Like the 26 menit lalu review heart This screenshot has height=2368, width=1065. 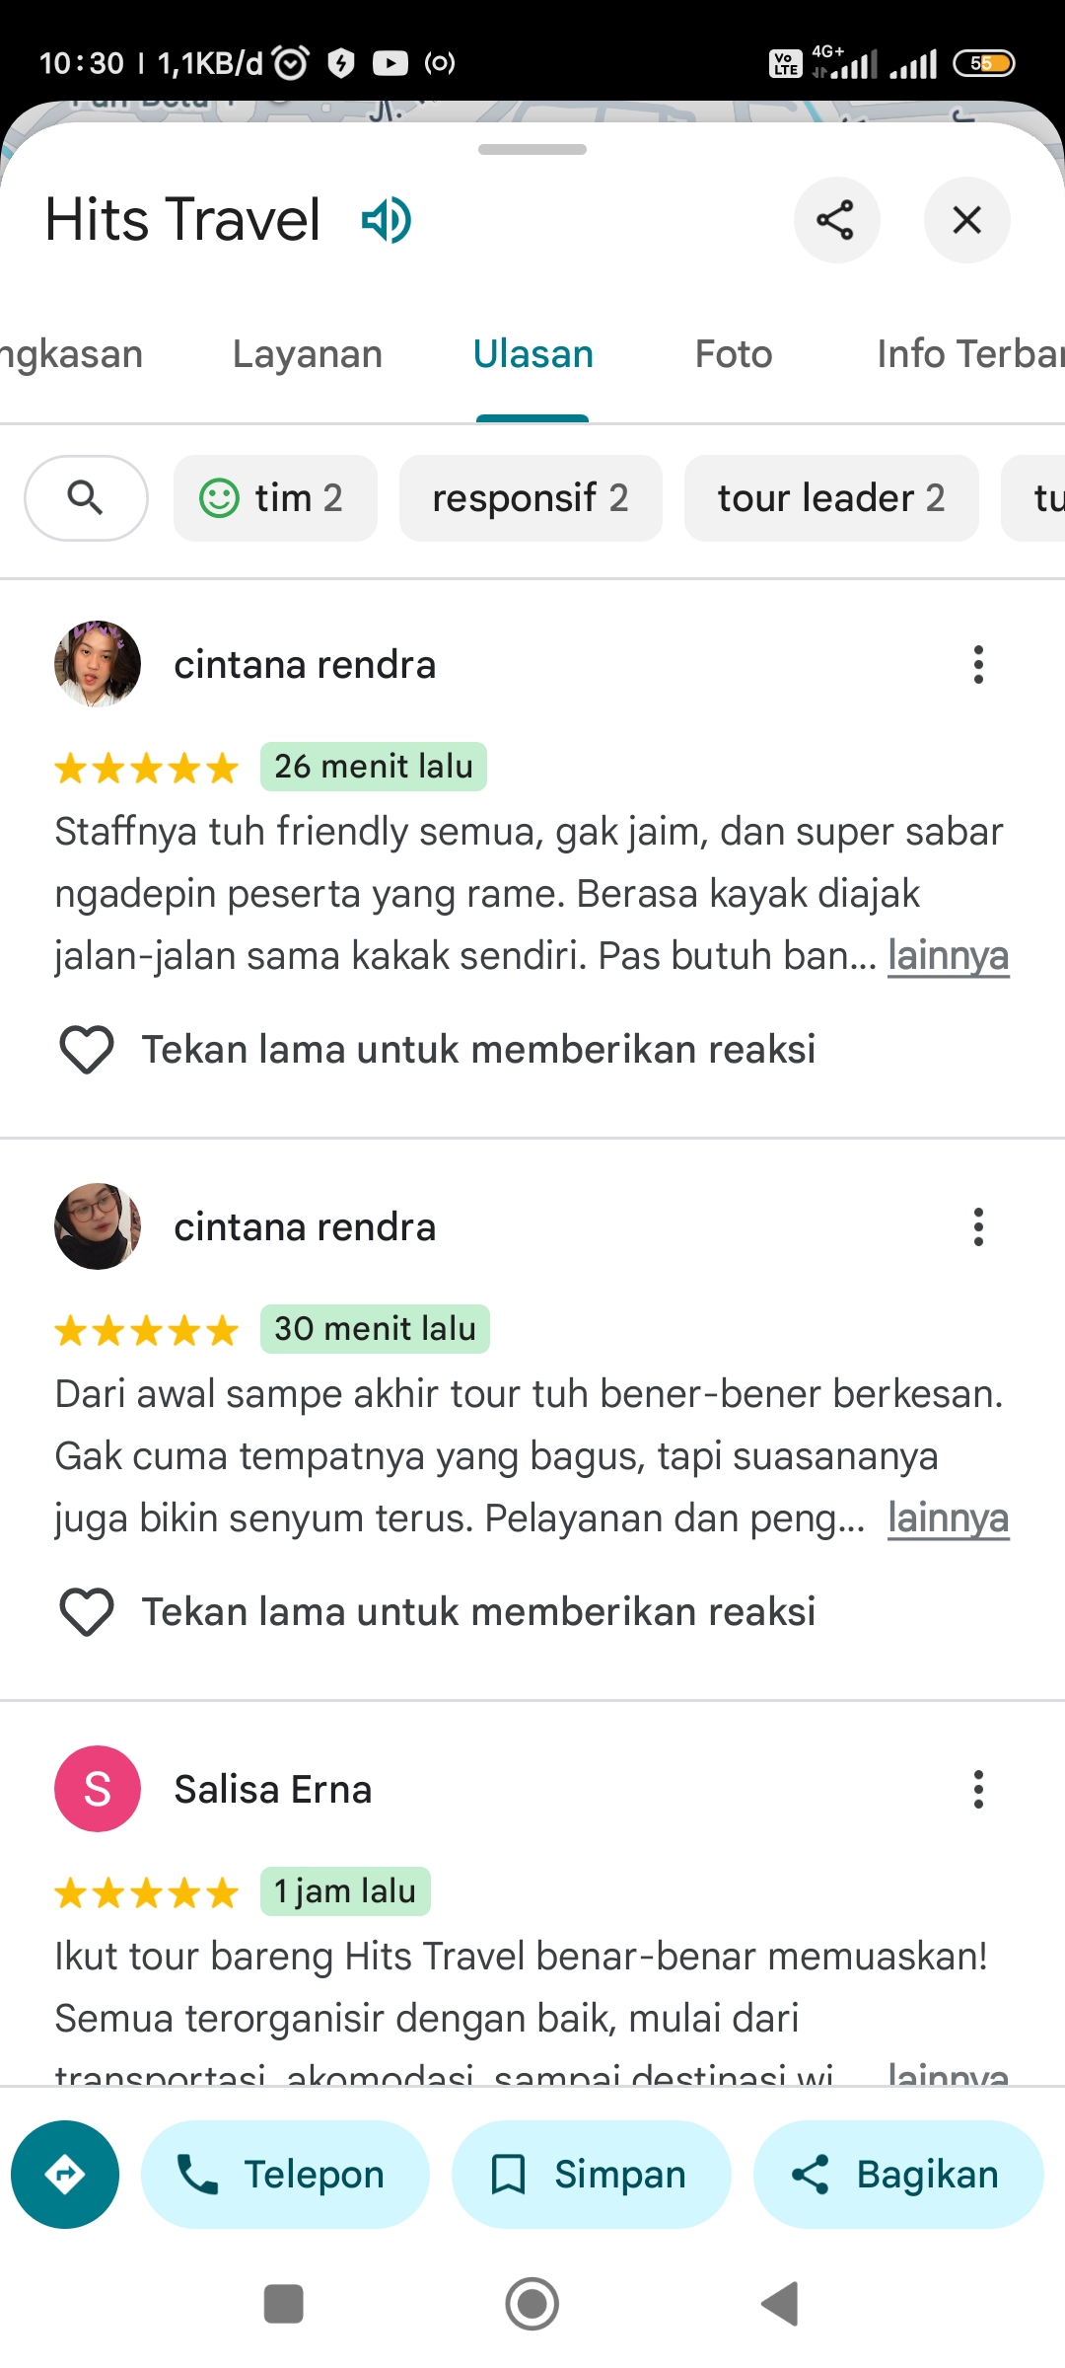(x=87, y=1050)
